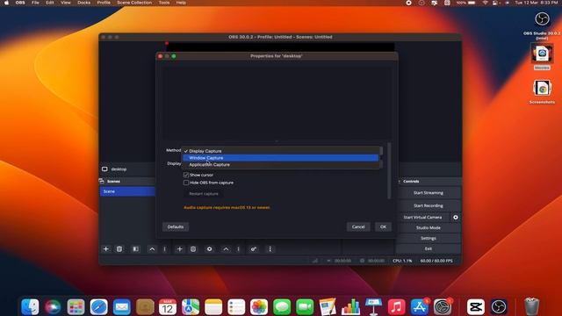
Task: Open Pages from the dock
Action: 328,306
